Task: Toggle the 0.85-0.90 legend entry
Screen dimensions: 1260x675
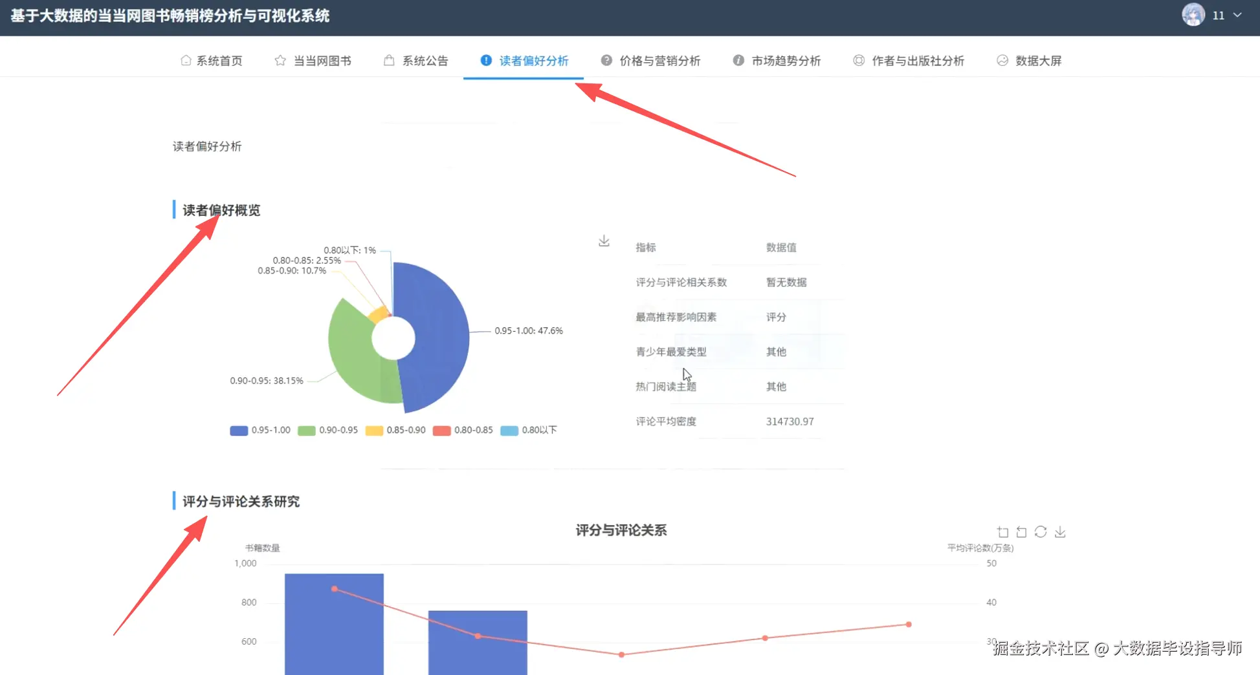Action: (395, 430)
